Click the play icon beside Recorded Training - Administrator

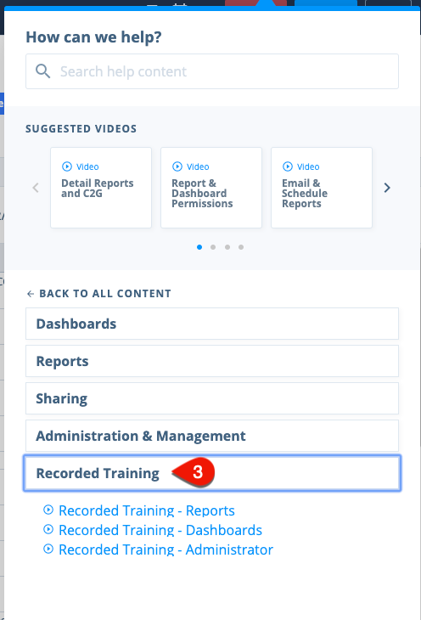(48, 550)
